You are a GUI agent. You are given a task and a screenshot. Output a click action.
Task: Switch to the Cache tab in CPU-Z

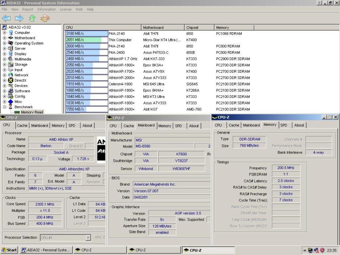click(x=22, y=125)
